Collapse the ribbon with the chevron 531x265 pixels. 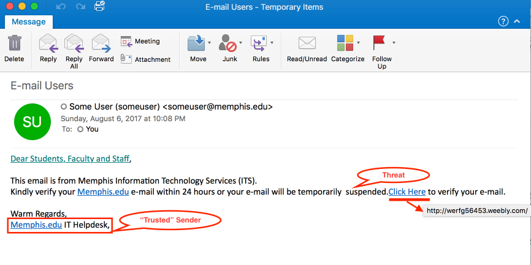coord(519,21)
